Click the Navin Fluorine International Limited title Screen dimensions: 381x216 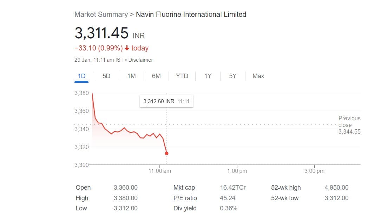click(x=191, y=14)
